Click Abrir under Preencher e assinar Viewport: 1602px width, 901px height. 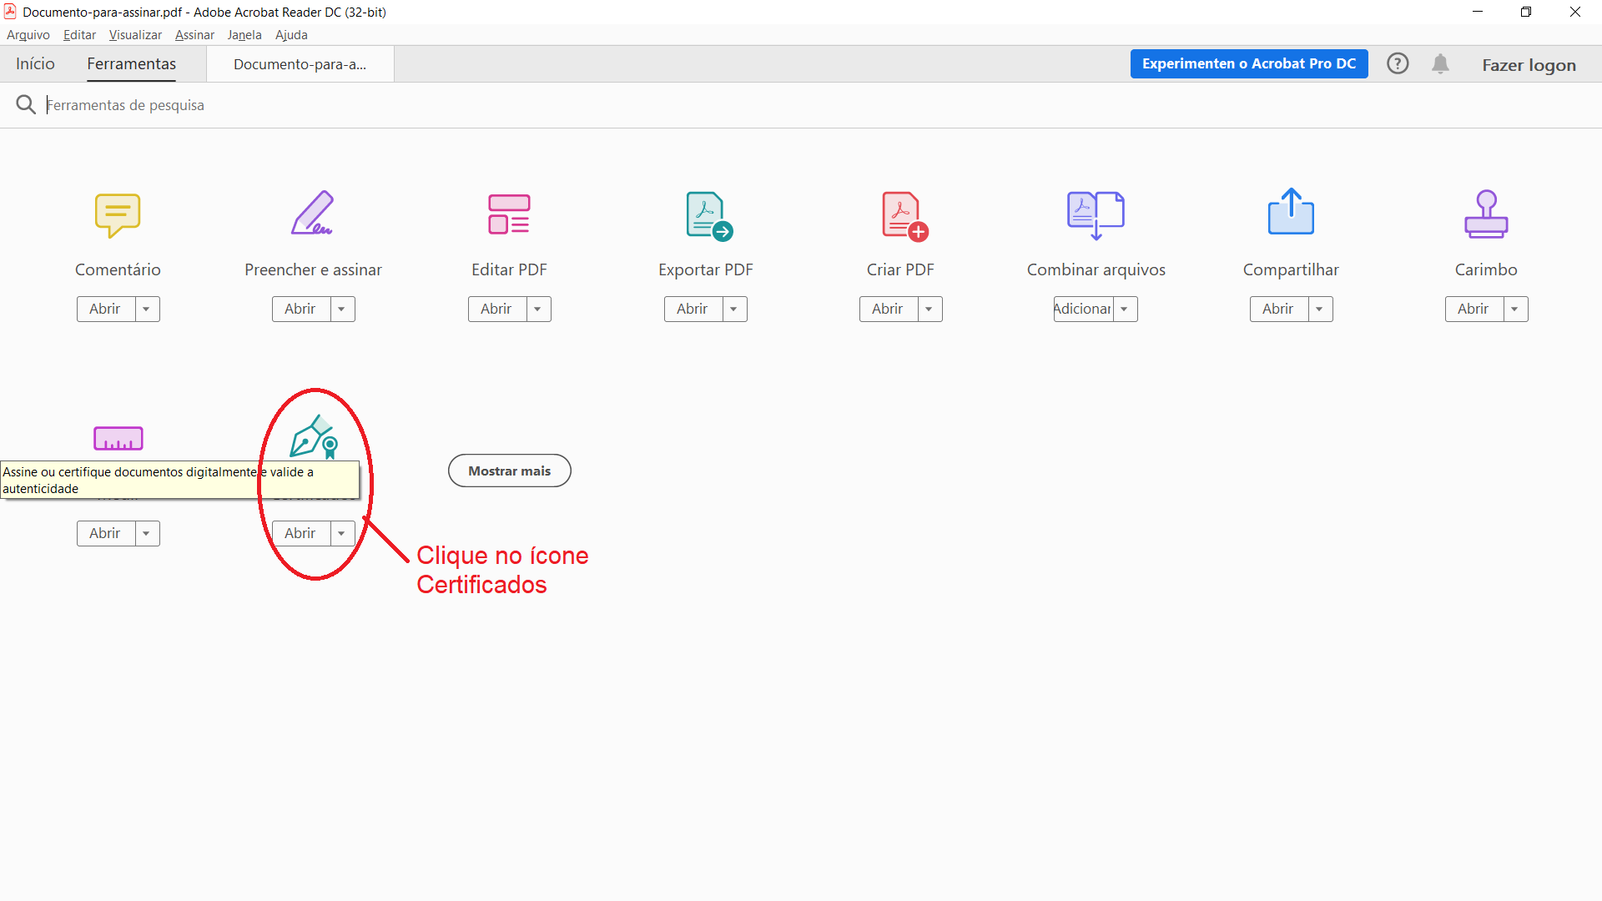[x=301, y=310]
